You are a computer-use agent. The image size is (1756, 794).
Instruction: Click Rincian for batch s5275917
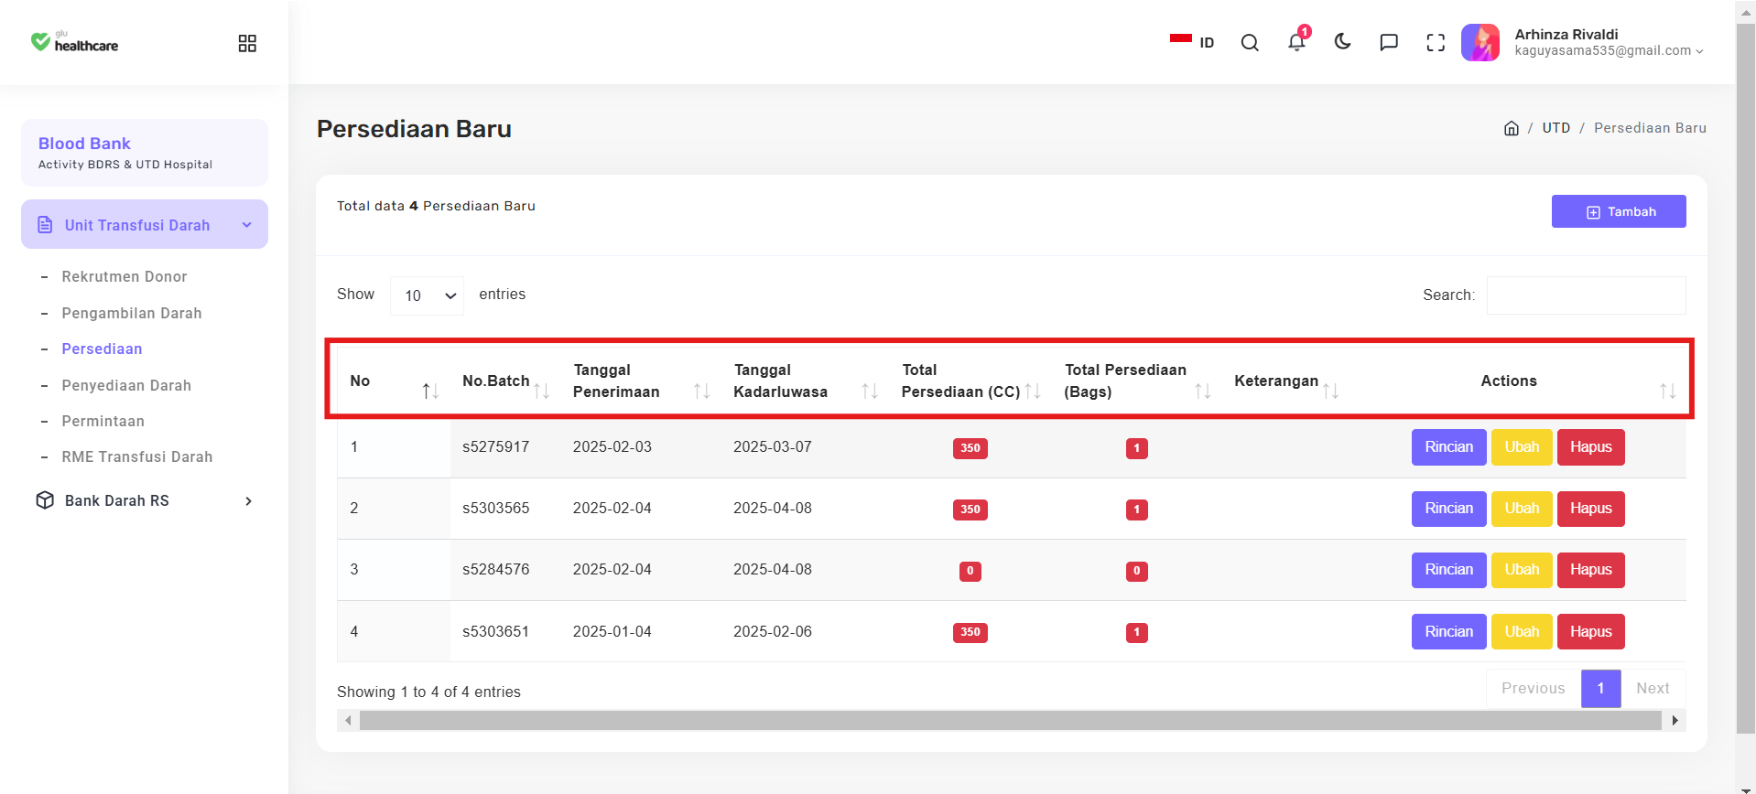[x=1448, y=447]
